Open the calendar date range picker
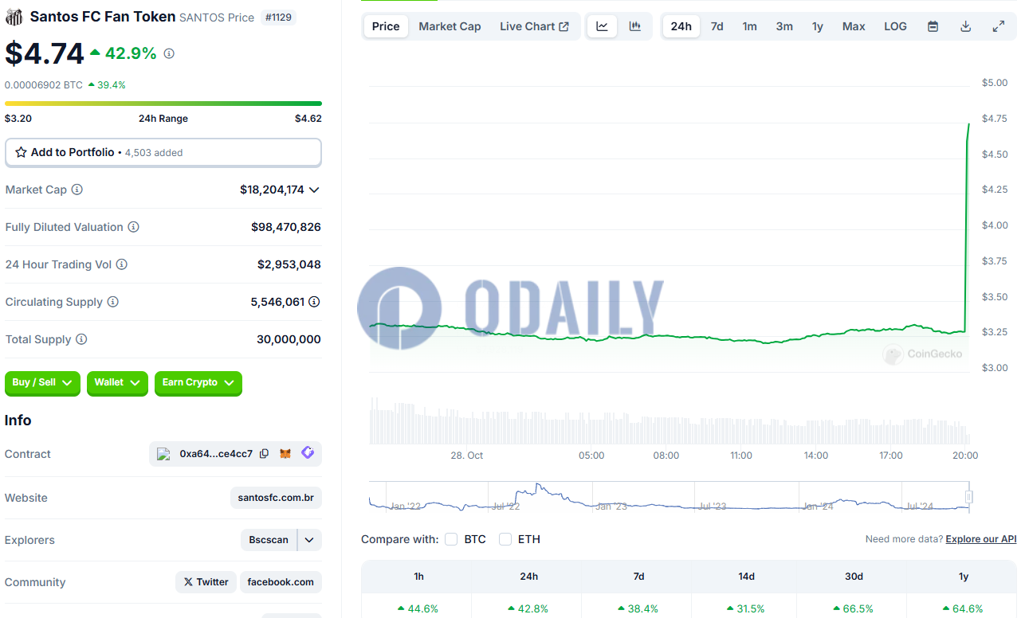Viewport: 1021px width, 618px height. coord(933,26)
